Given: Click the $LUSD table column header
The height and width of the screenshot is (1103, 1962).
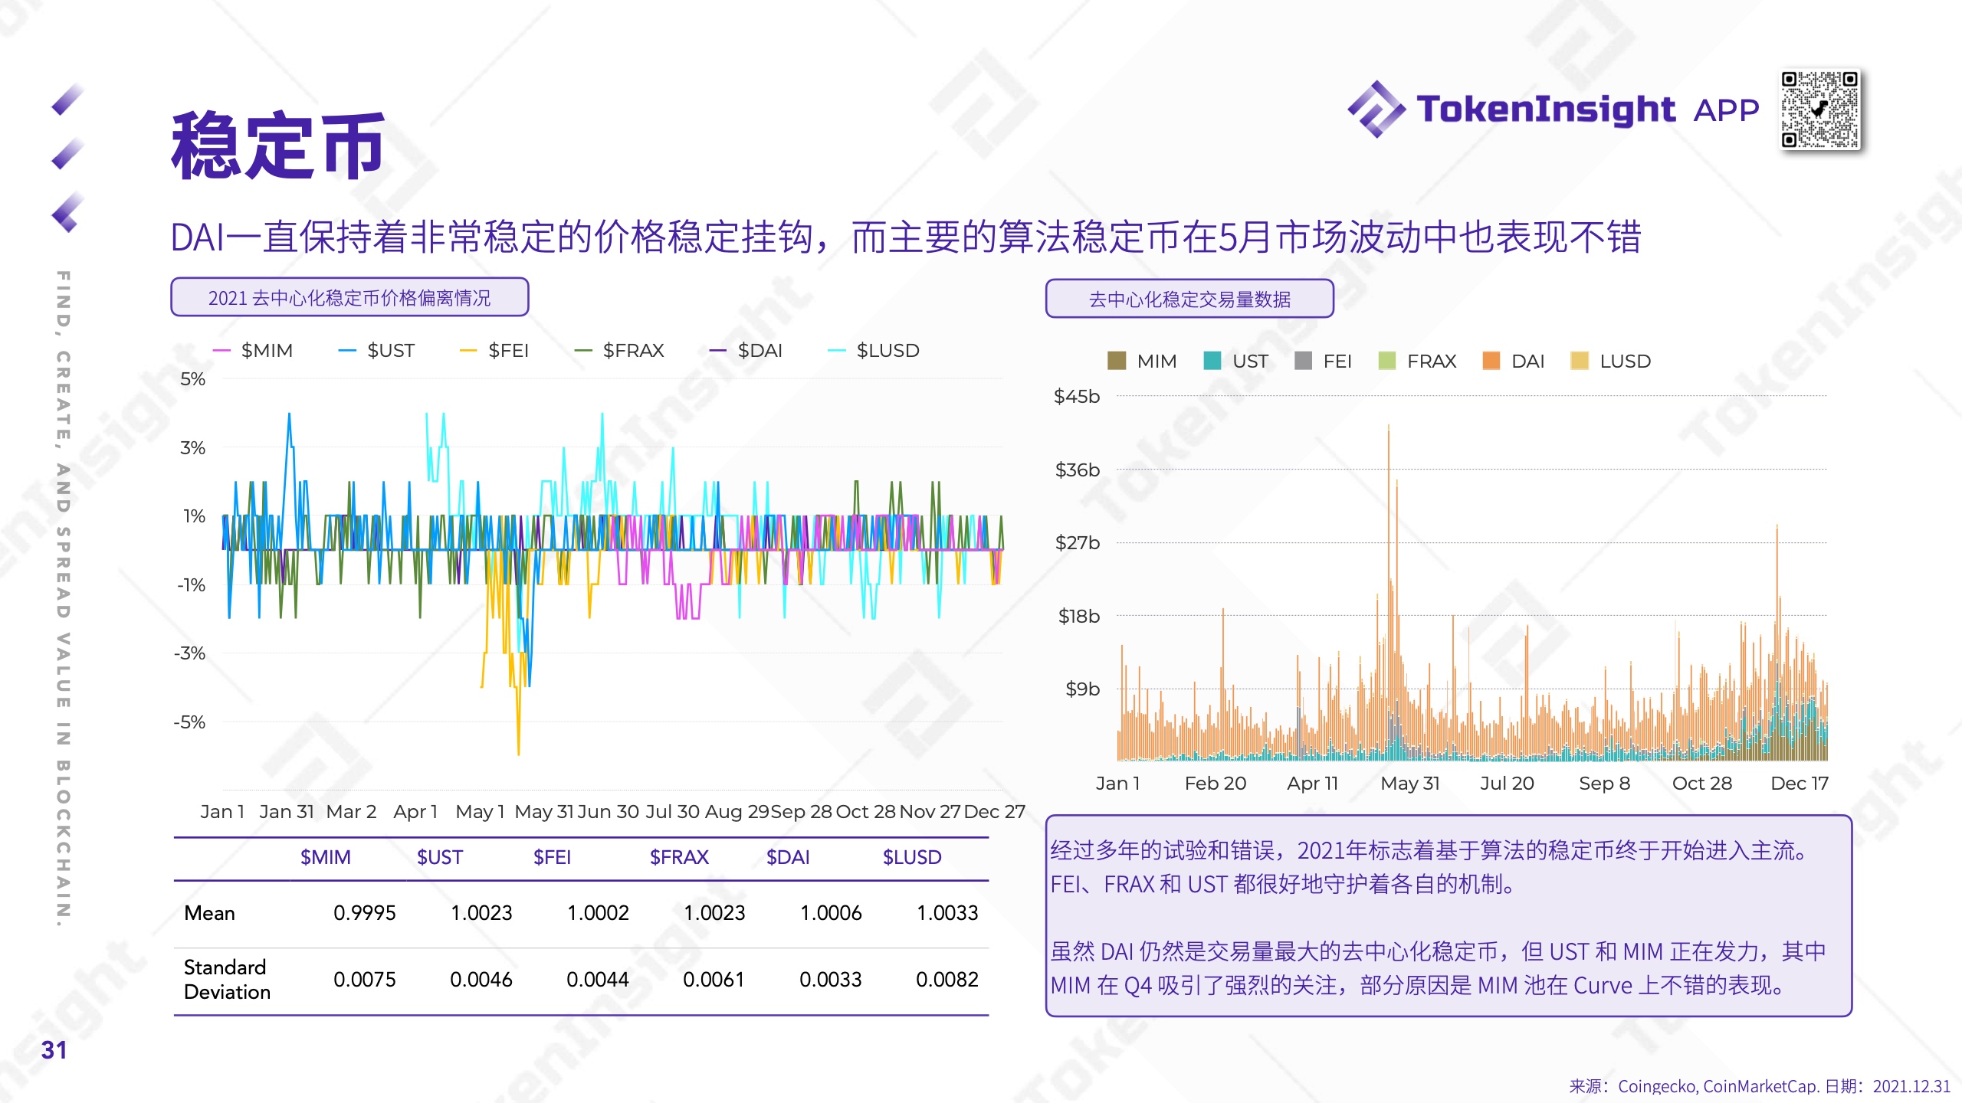Looking at the screenshot, I should click(x=912, y=857).
